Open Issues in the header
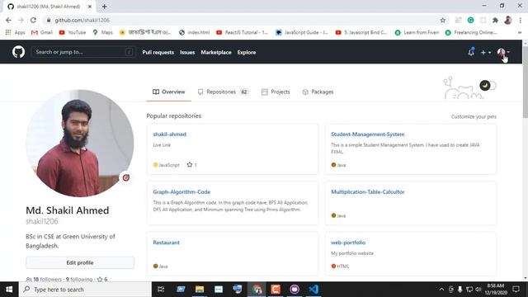The width and height of the screenshot is (528, 297). 187,52
